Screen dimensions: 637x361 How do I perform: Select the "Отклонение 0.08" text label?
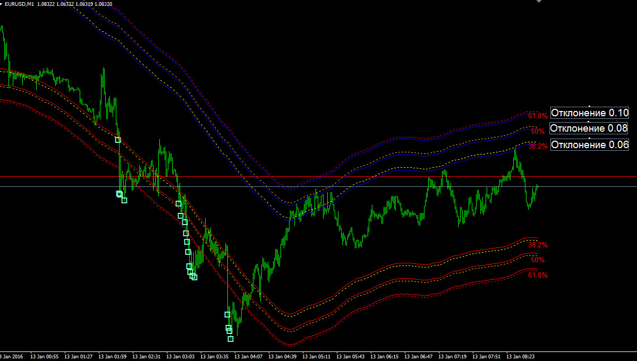(589, 128)
